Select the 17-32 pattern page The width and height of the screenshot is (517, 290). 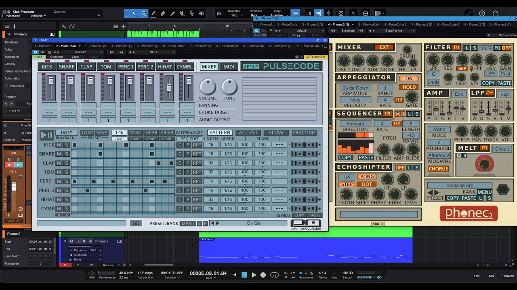tap(135, 133)
